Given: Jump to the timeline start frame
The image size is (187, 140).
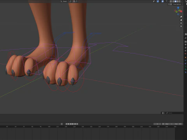Looking at the screenshot, I should 67,124.
